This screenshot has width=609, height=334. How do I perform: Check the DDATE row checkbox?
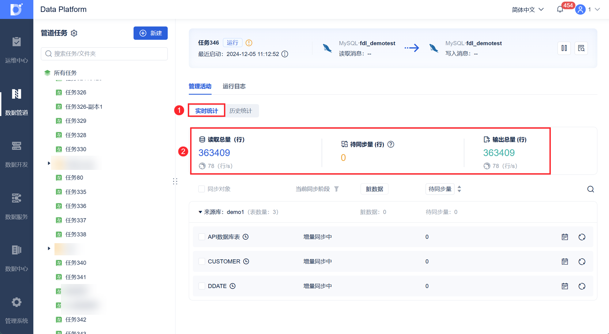pos(202,286)
